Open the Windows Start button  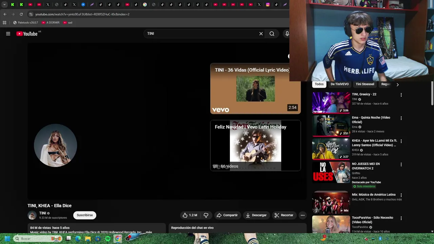tap(7, 239)
